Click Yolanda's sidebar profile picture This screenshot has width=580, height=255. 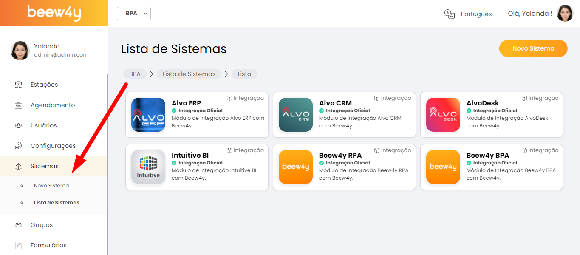tap(20, 51)
